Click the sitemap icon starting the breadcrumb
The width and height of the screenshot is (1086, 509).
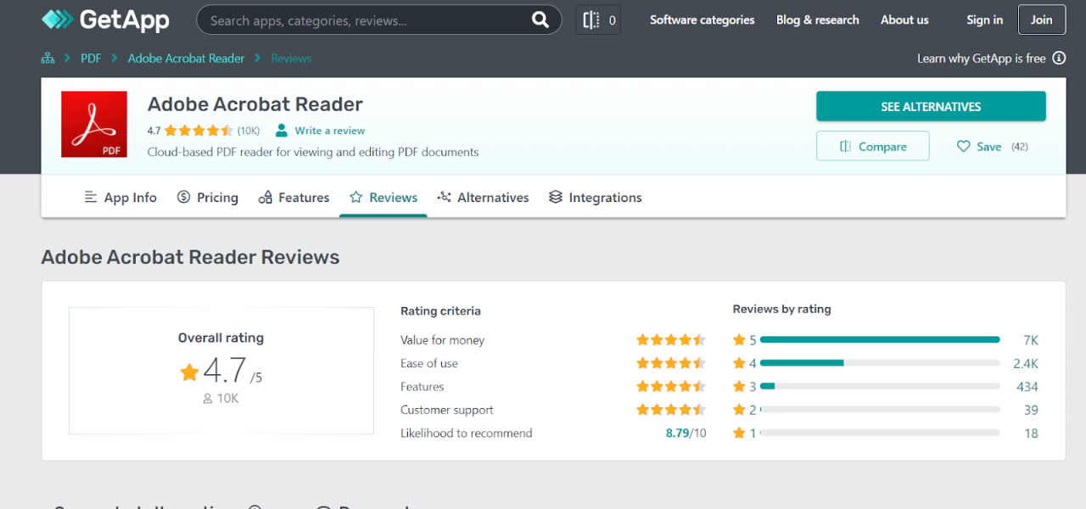click(47, 58)
